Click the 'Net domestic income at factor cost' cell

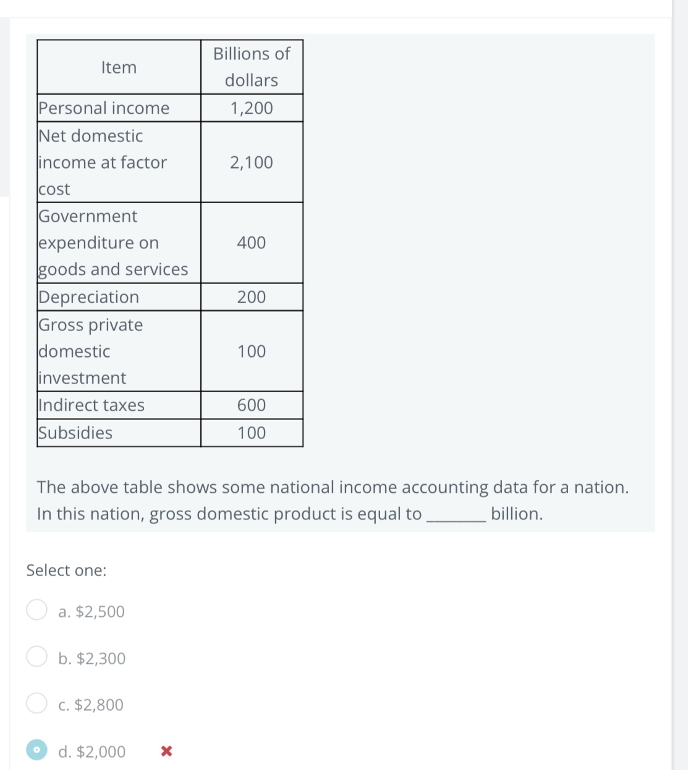coord(102,162)
